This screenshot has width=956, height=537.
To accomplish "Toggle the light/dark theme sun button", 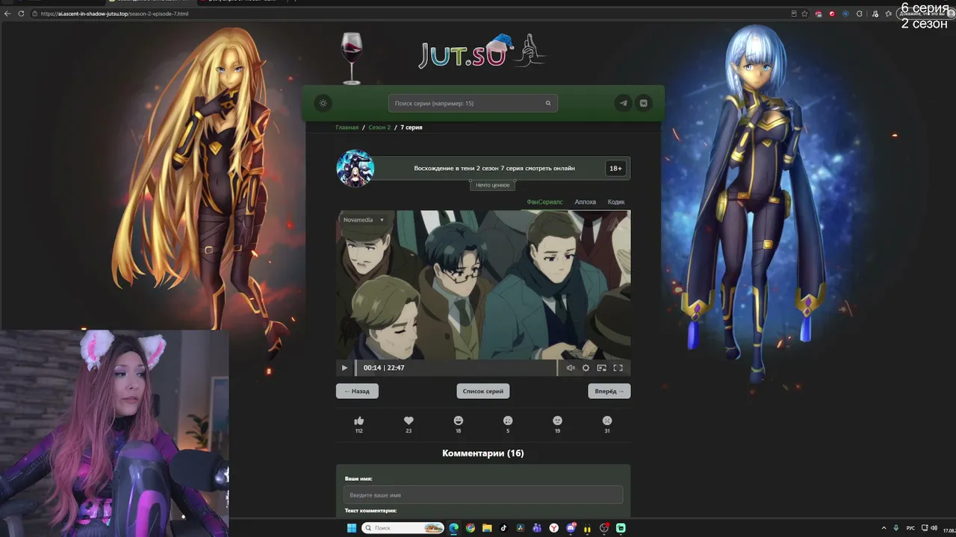I will 323,103.
